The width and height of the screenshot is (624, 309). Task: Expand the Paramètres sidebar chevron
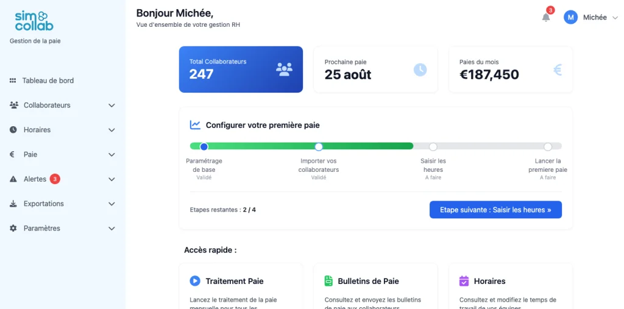[x=112, y=229]
